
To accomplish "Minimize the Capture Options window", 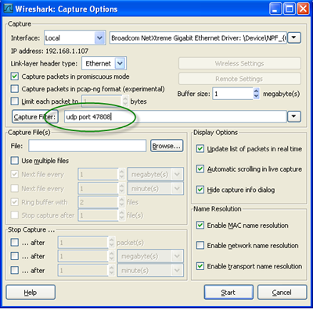I will point(275,9).
